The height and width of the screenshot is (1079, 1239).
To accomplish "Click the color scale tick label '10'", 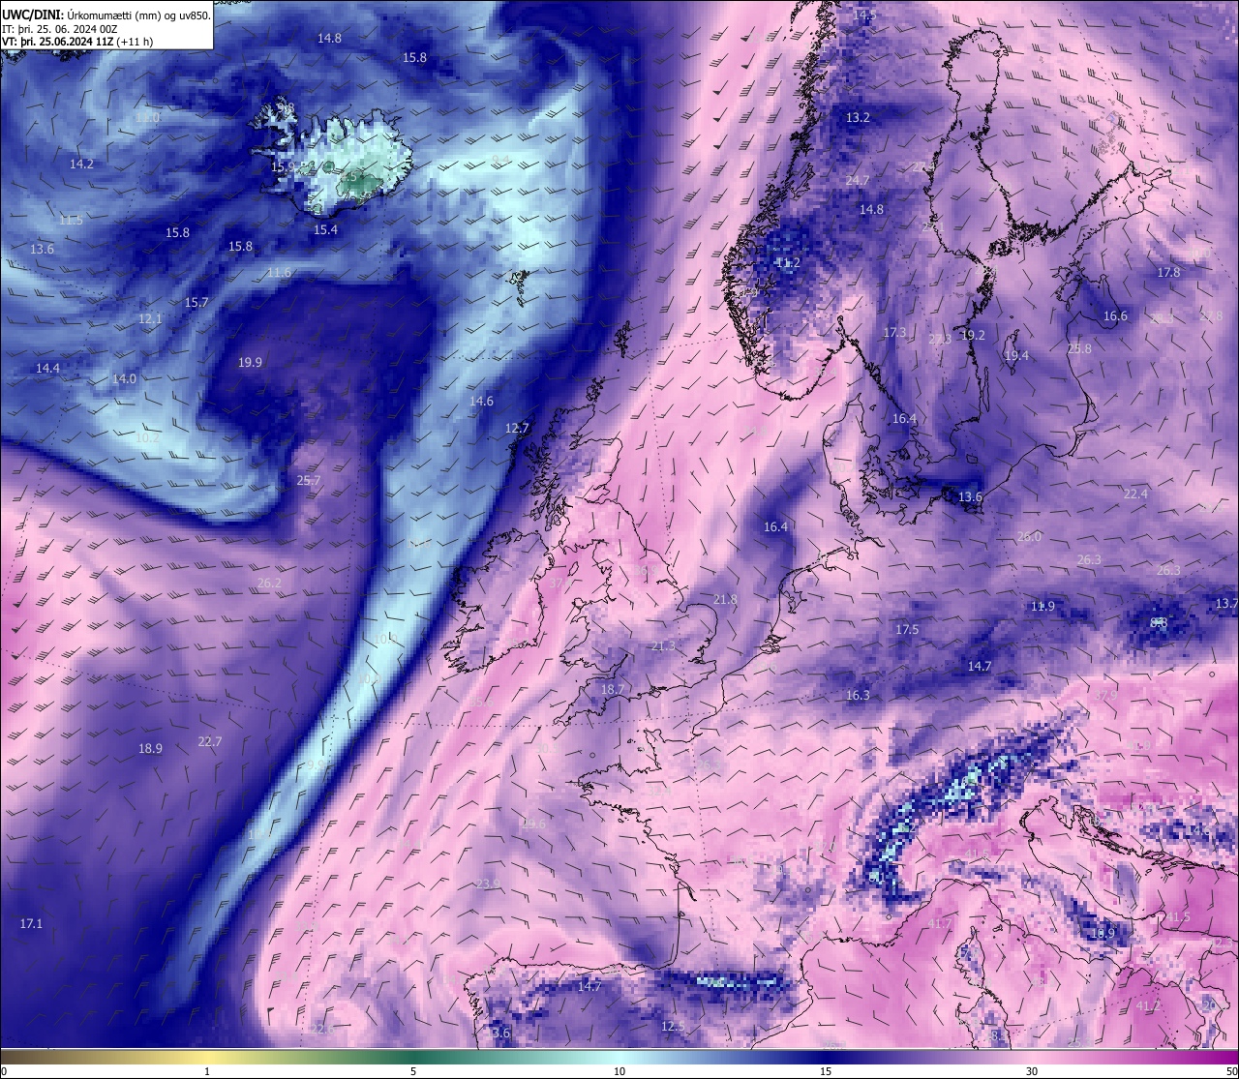I will [619, 1071].
